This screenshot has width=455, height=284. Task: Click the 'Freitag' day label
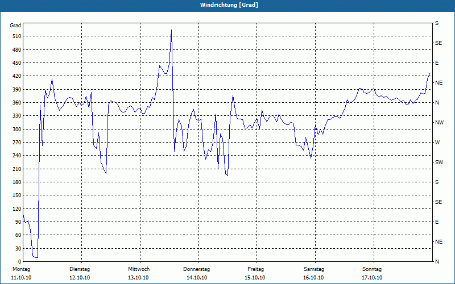(255, 269)
